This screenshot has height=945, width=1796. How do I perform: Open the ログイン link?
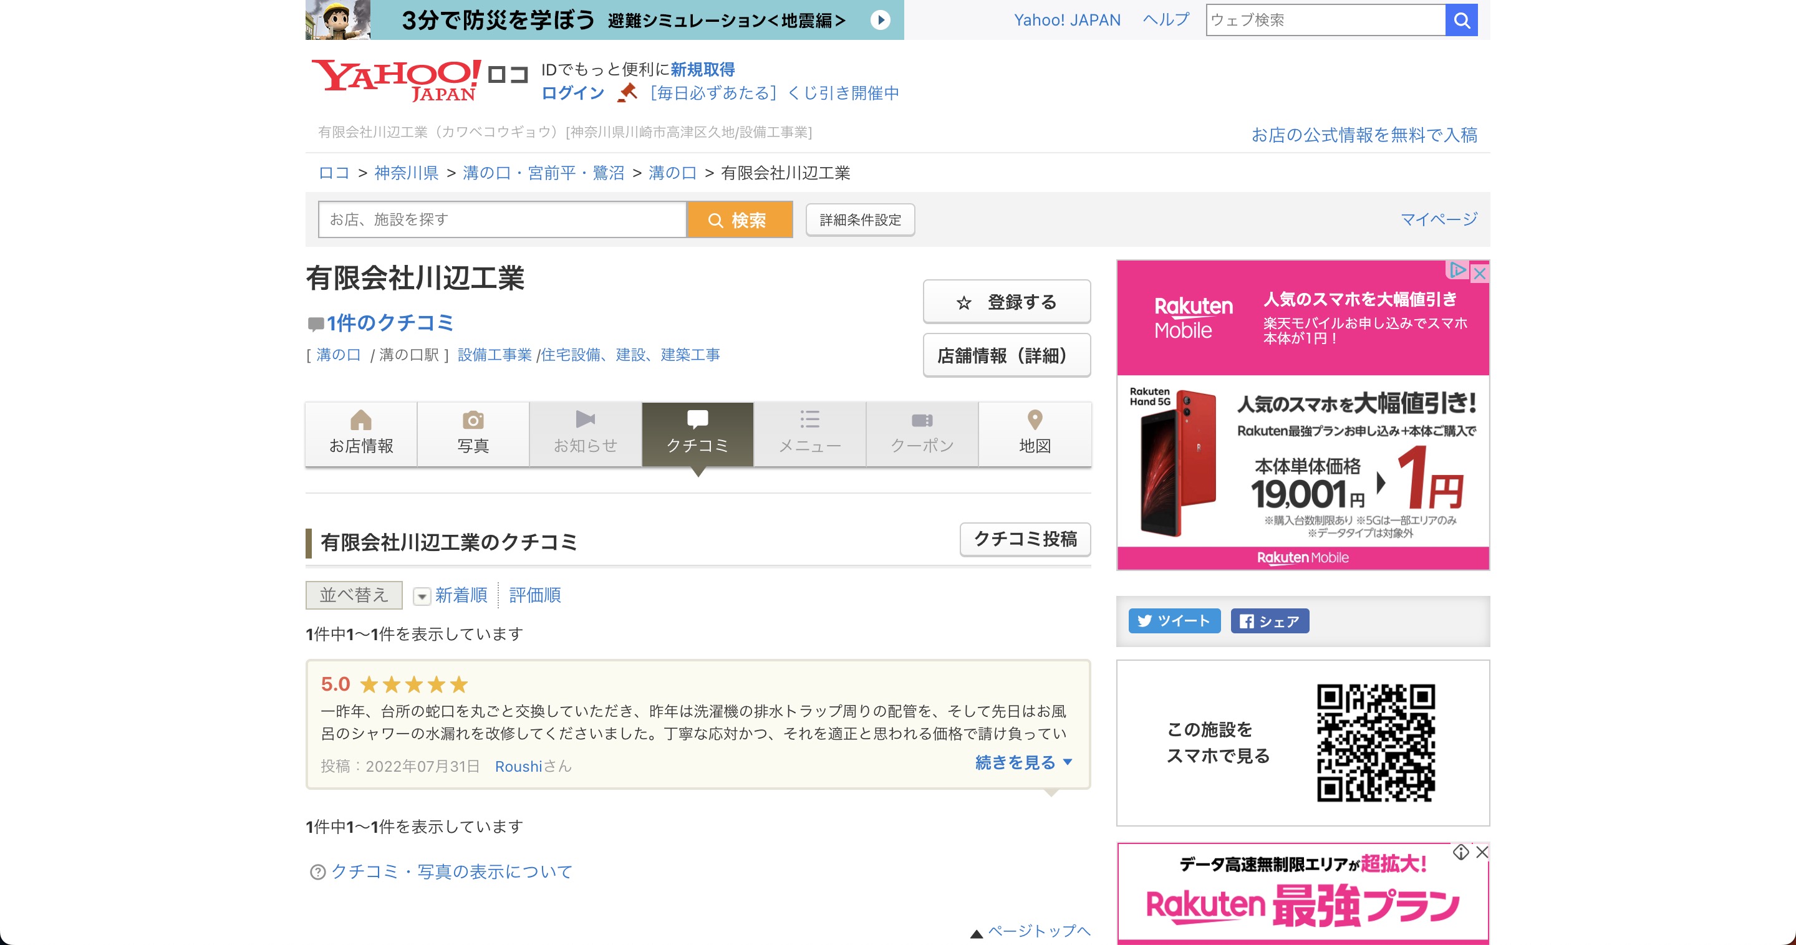point(572,93)
